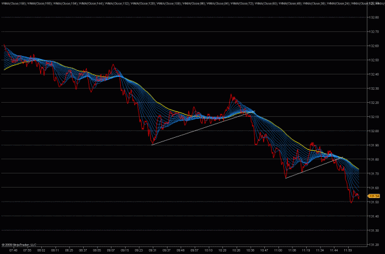Click the 09:57 time axis label

tap(195, 250)
